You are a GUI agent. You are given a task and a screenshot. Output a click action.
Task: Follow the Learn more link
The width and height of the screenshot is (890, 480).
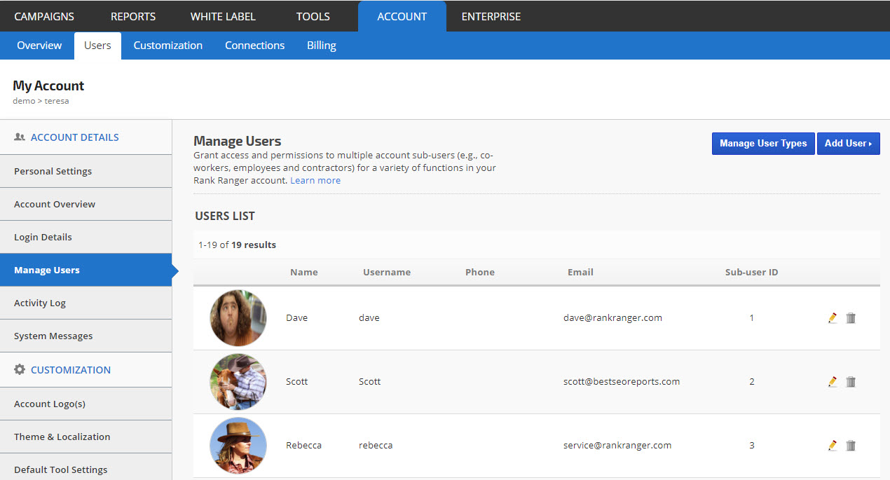[x=315, y=180]
